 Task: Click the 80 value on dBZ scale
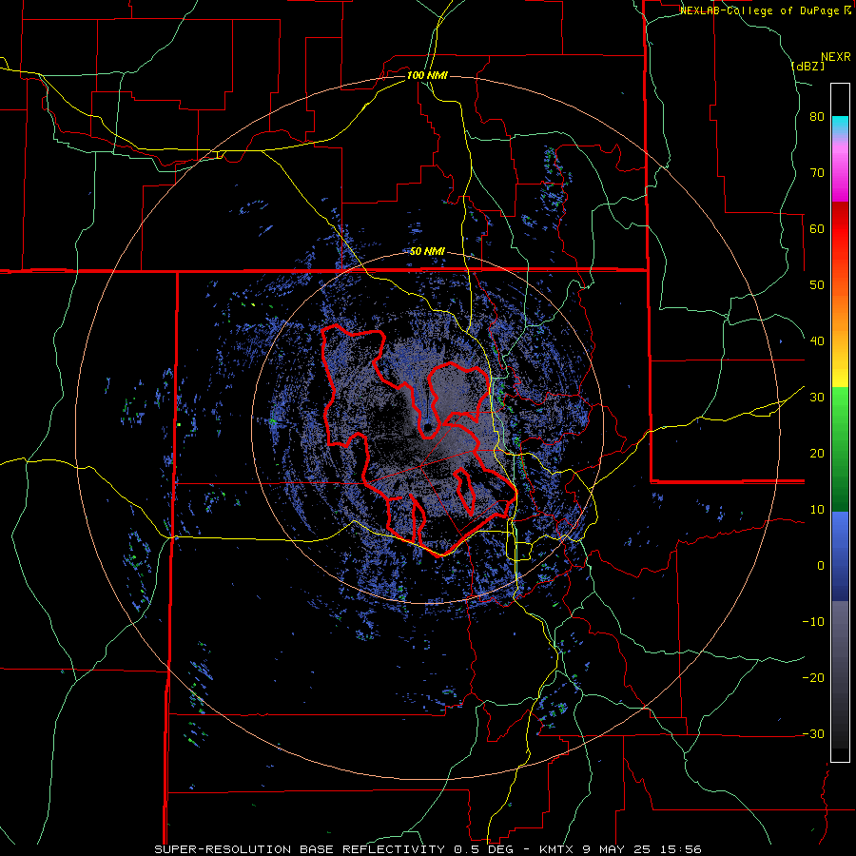[x=817, y=117]
